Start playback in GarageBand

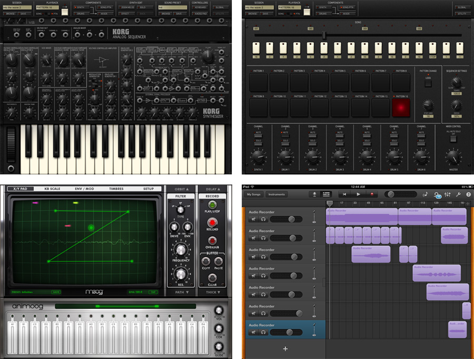point(358,195)
